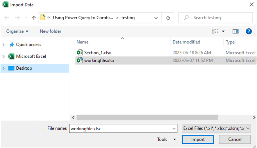
Task: Cancel the Import Data dialog
Action: click(x=235, y=140)
